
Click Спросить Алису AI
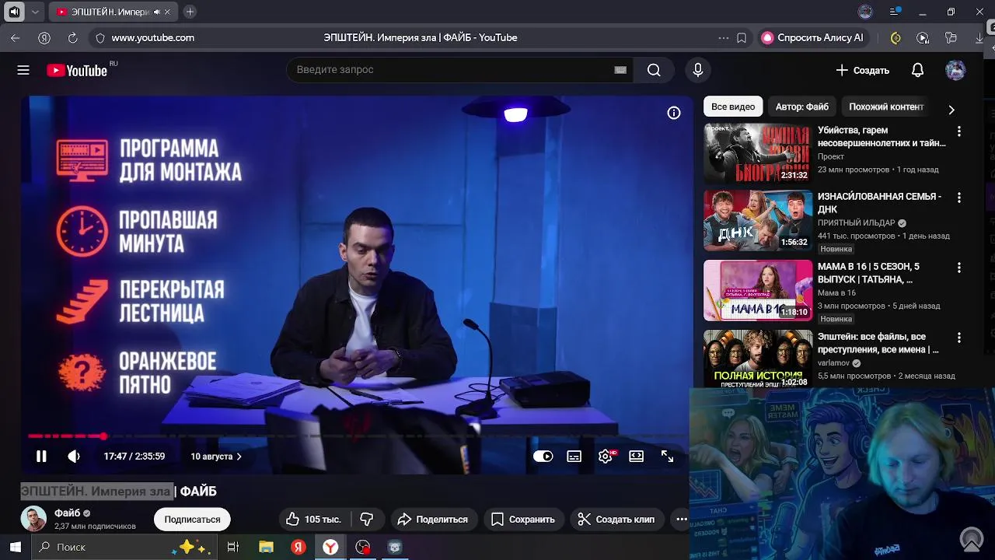(x=812, y=37)
